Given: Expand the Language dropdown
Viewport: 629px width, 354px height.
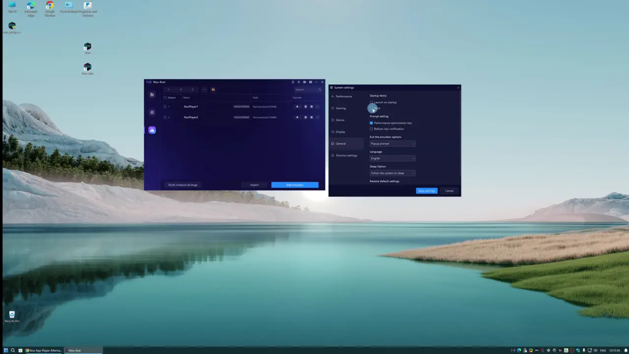Looking at the screenshot, I should [393, 159].
